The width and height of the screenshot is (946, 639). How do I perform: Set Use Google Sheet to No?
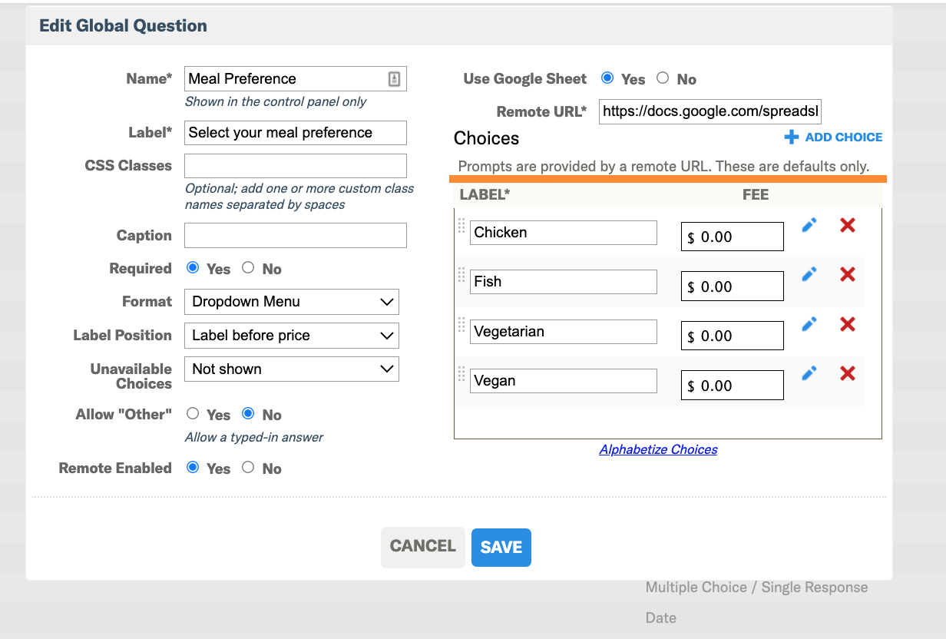pos(663,78)
